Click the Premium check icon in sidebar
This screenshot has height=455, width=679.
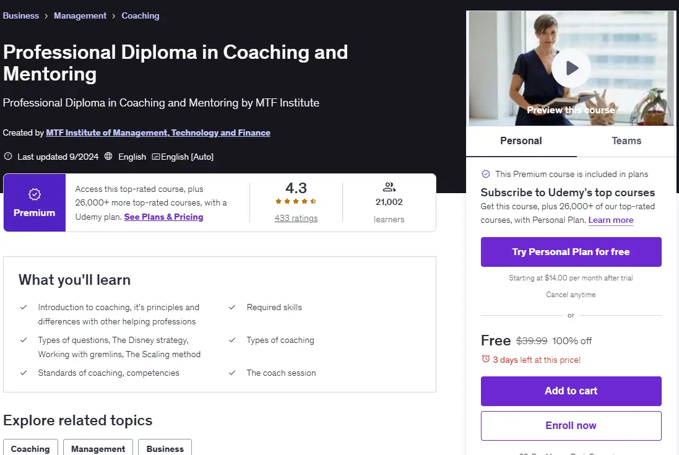point(486,174)
